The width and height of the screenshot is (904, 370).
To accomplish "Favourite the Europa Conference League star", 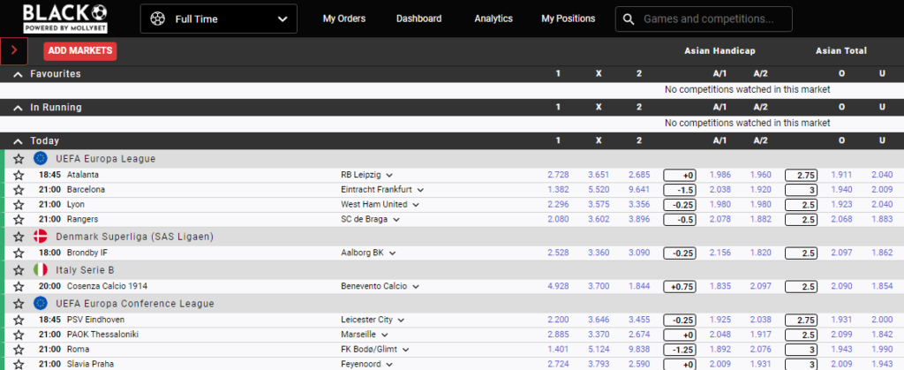I will coord(19,303).
